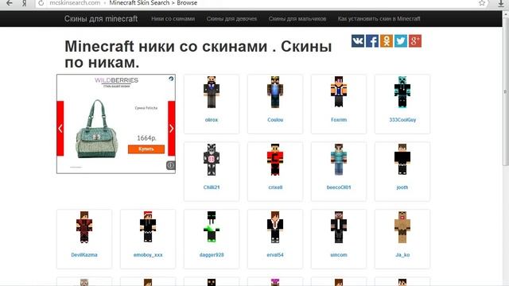Open the DevilKazma nickname link
The image size is (509, 286).
84,255
